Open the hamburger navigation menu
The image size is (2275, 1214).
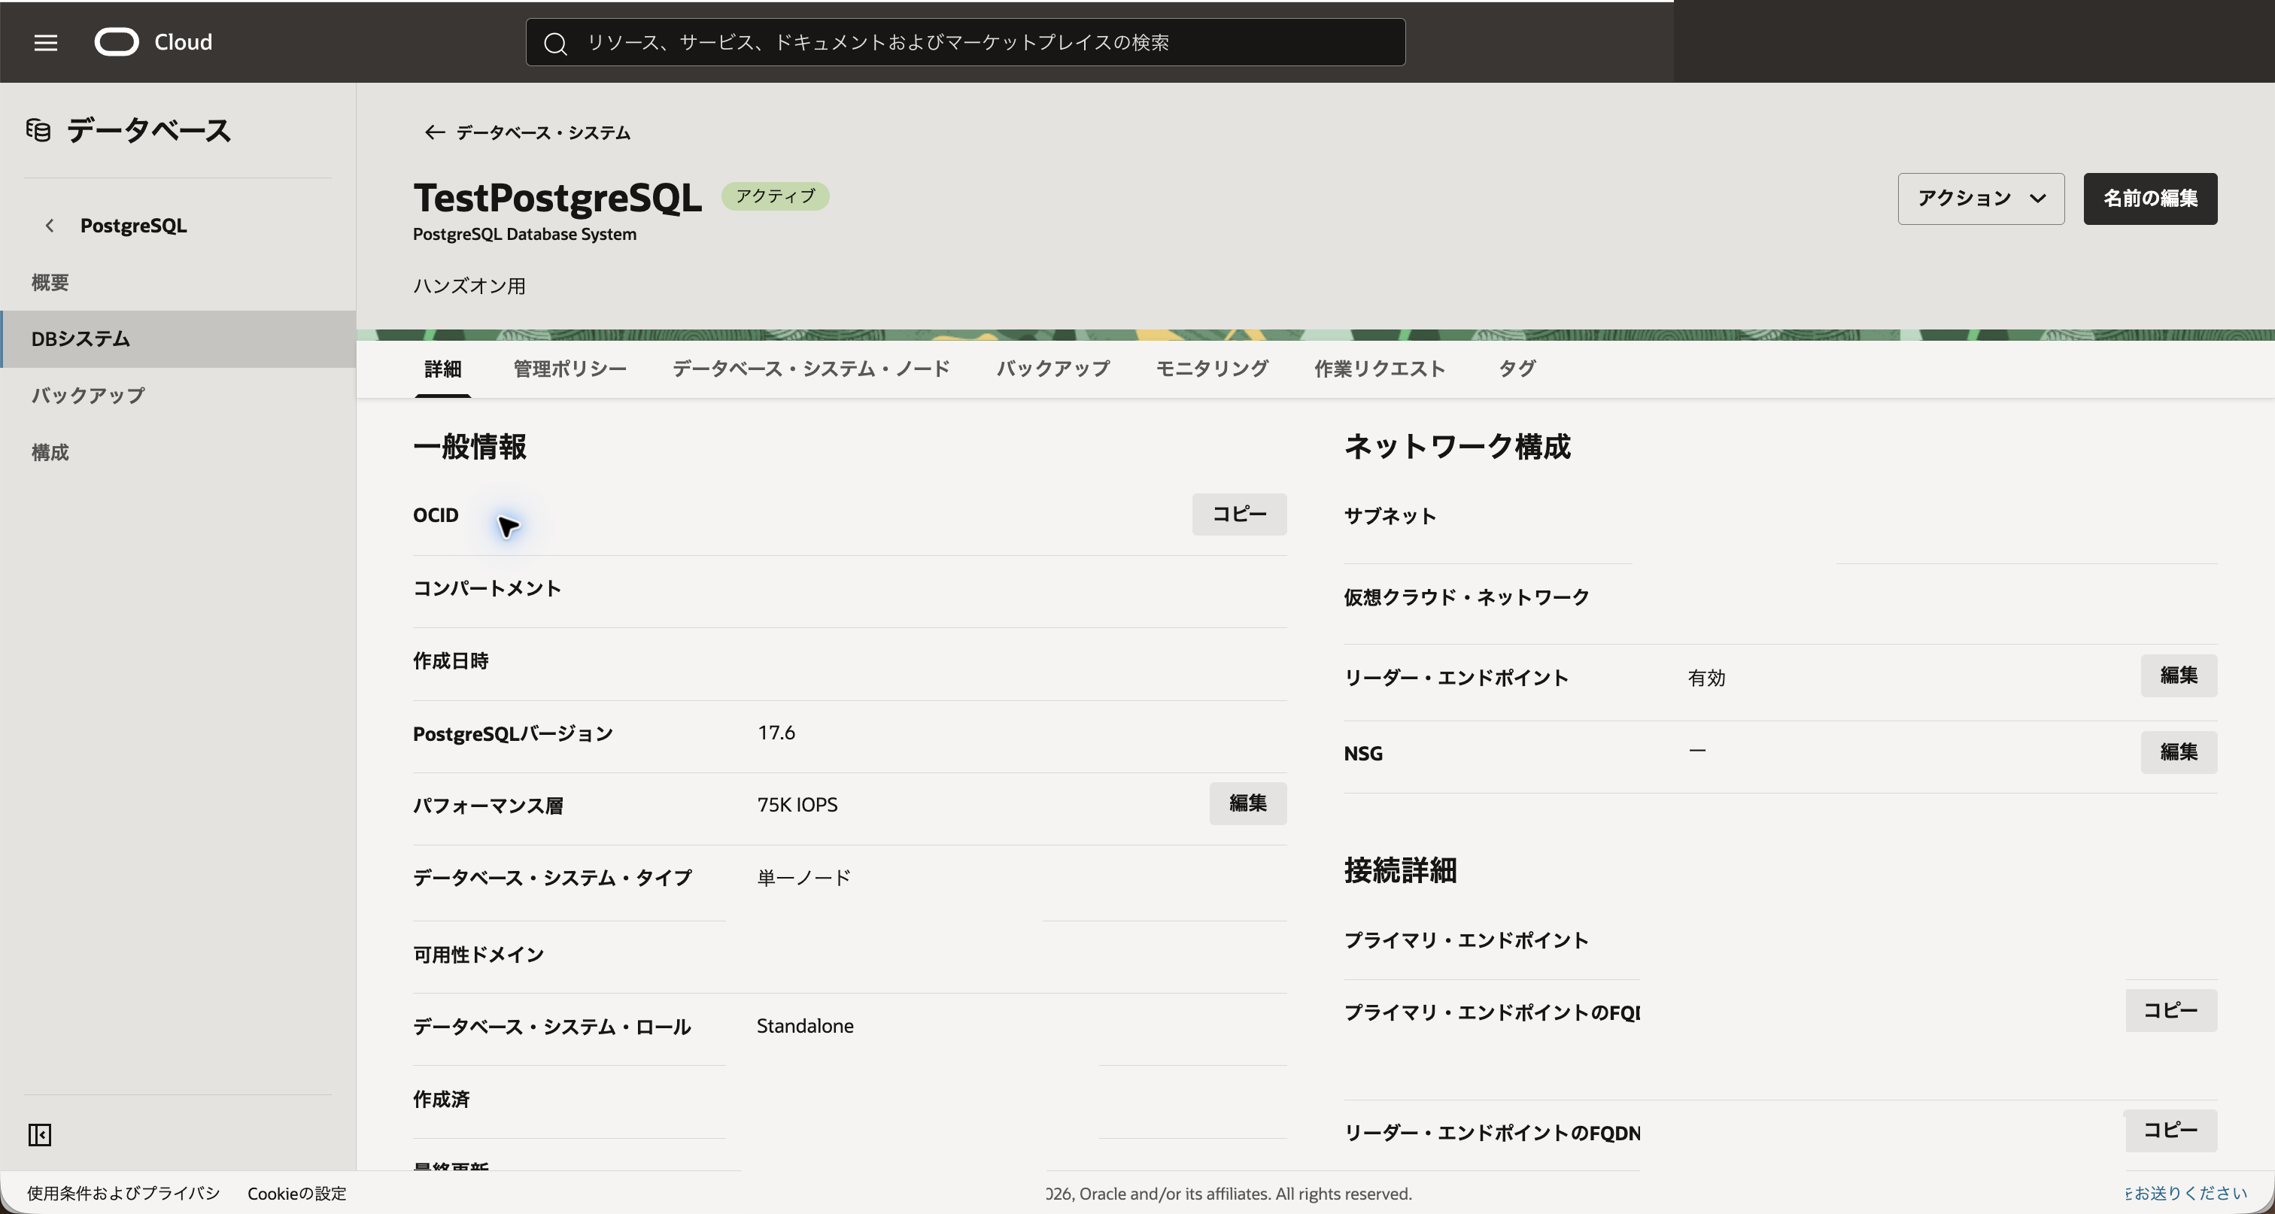point(46,42)
